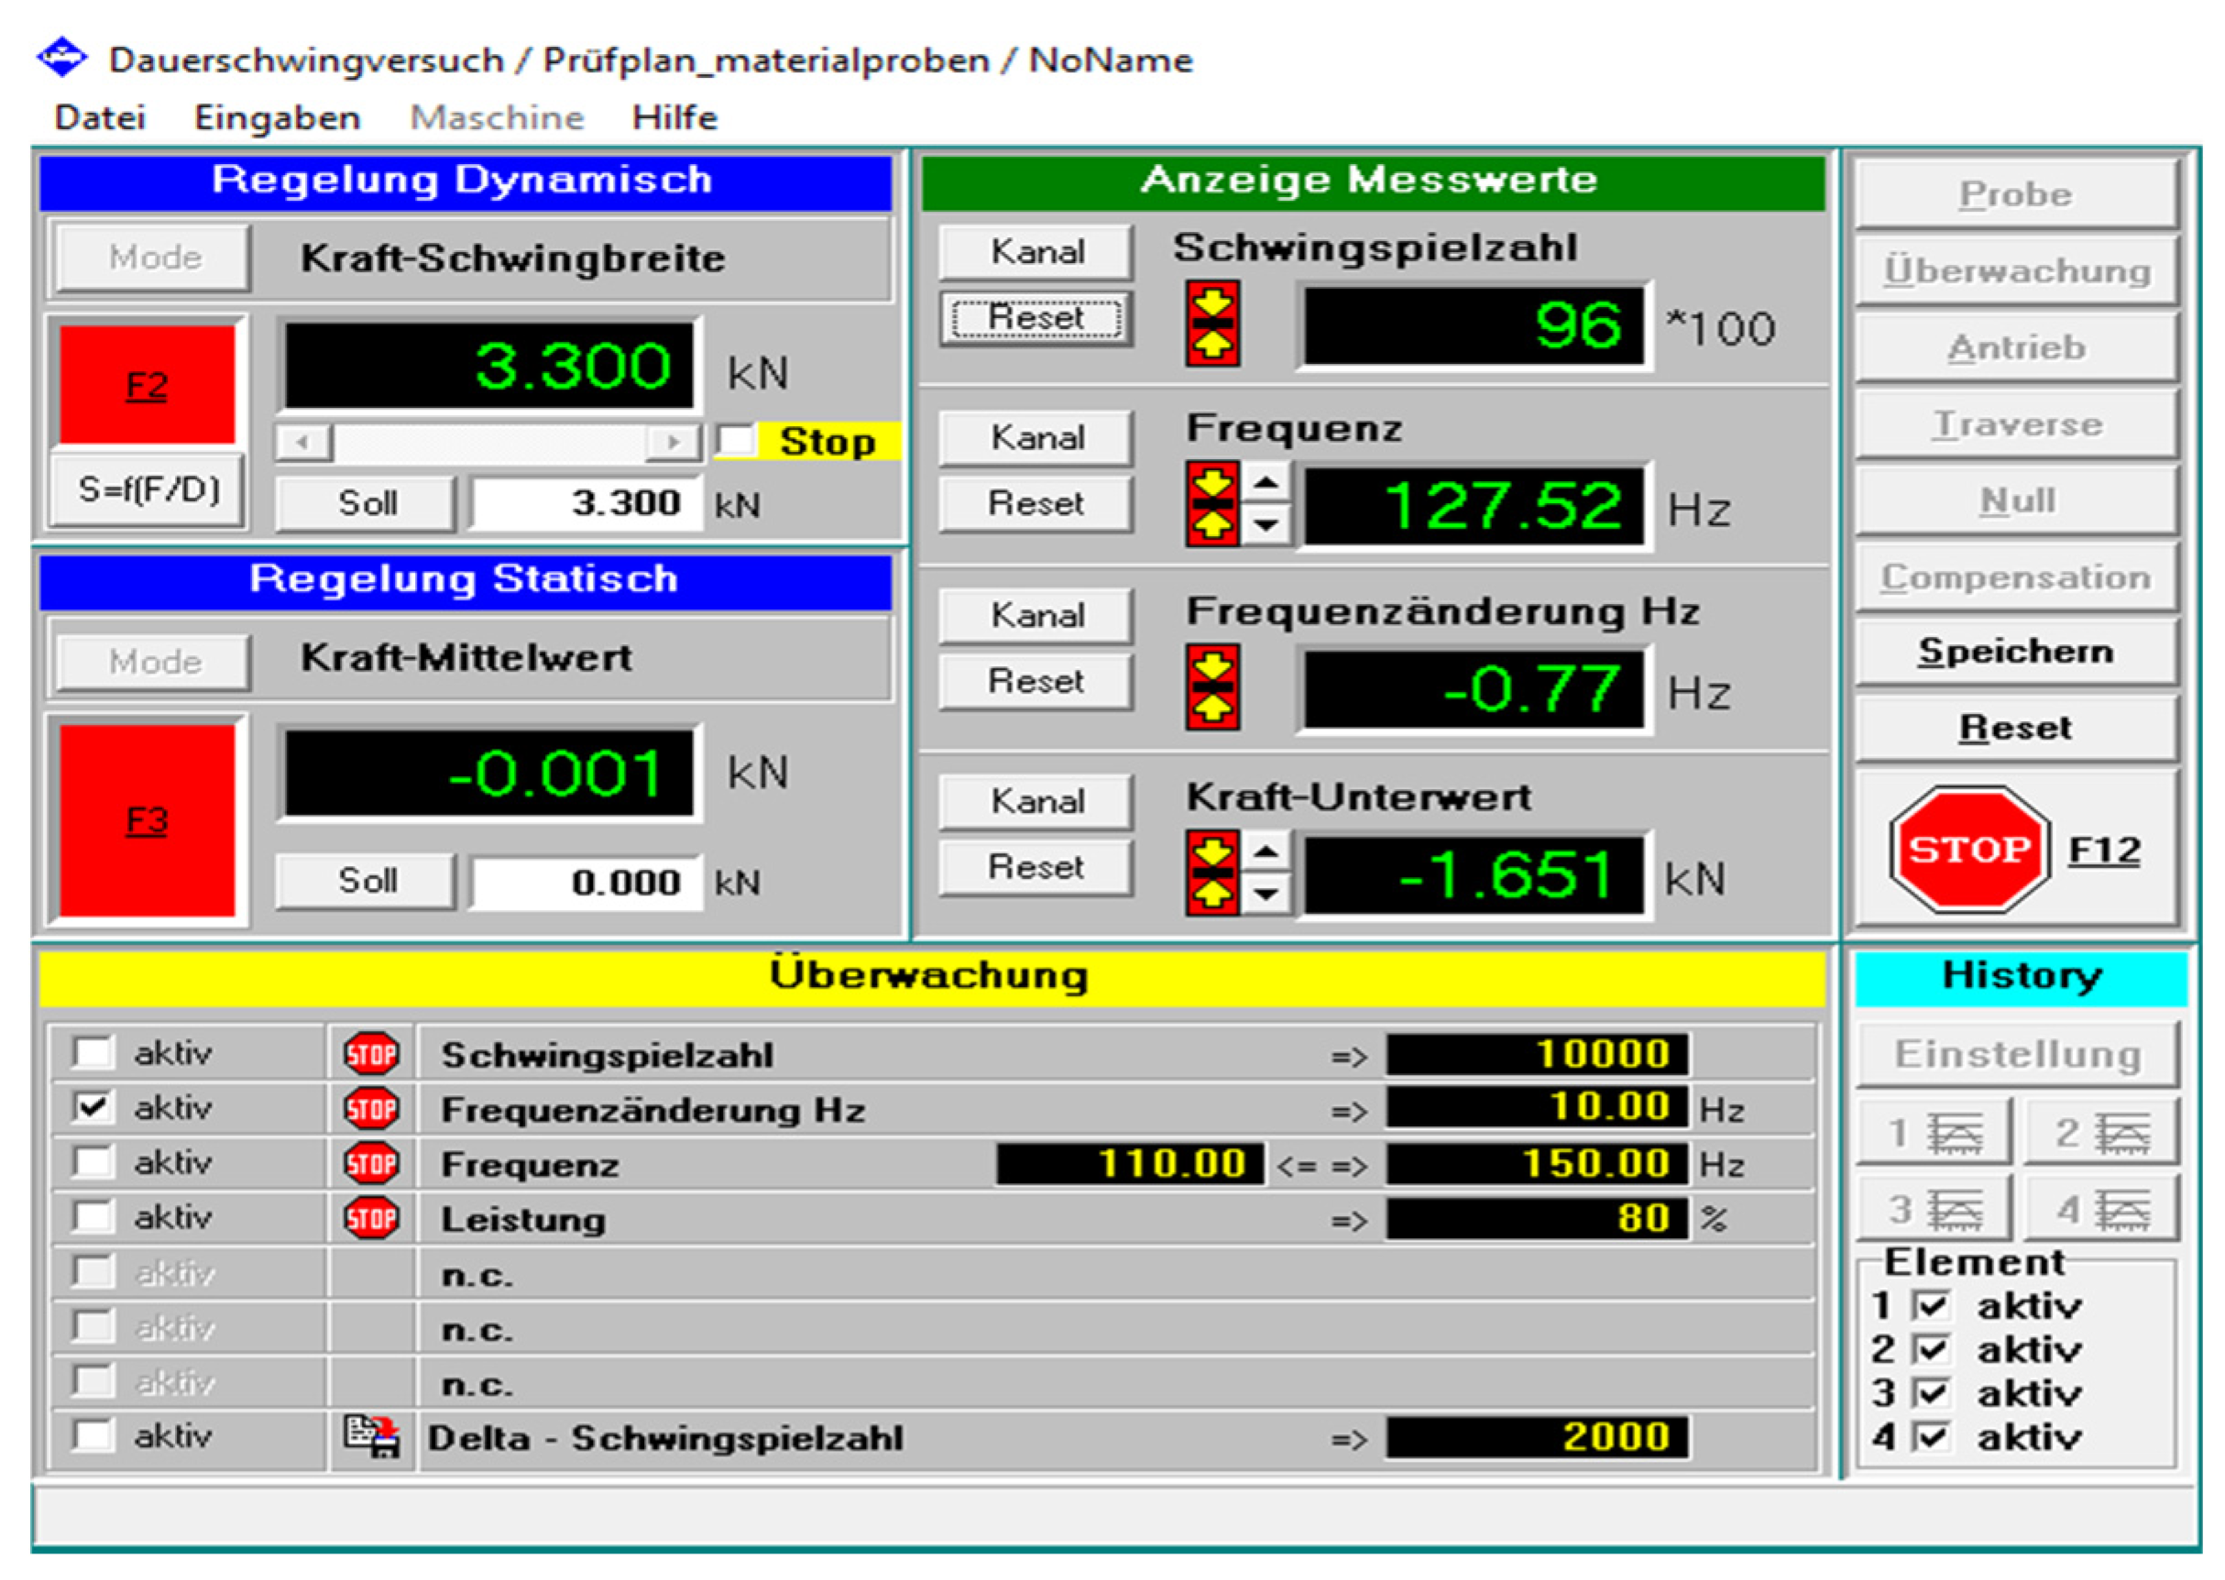Click Reset button under Schwingspielzahl Kanal
Screen dimensions: 2225x1580
1036,318
